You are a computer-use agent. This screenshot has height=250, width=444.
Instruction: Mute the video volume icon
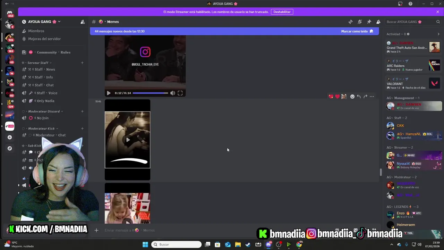(173, 93)
